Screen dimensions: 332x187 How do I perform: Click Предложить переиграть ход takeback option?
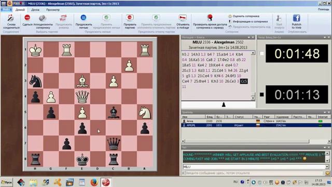tap(250, 27)
